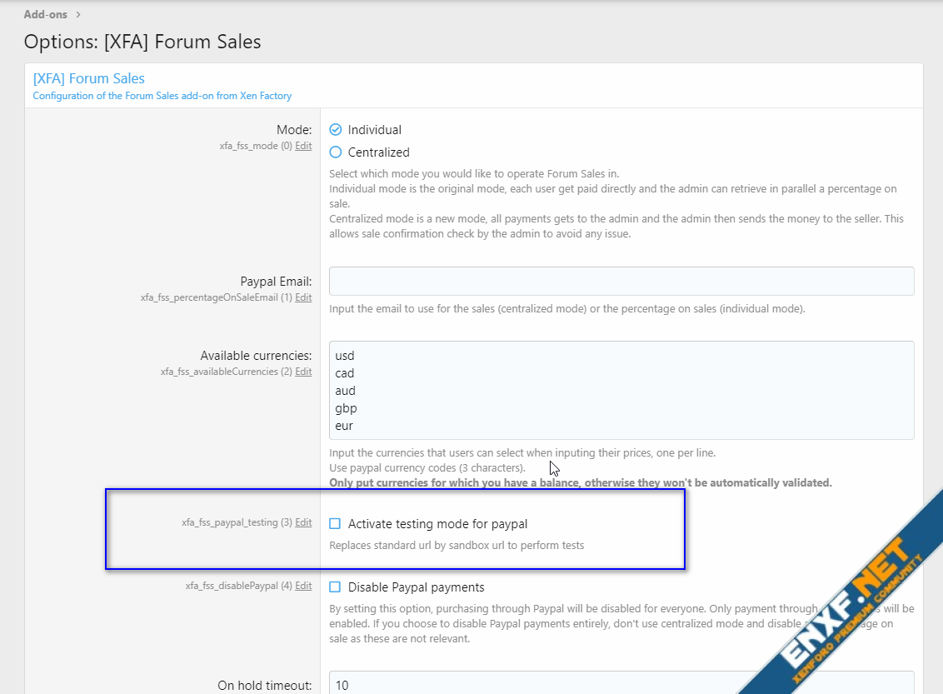
Task: Click the On hold timeout field
Action: tap(621, 685)
